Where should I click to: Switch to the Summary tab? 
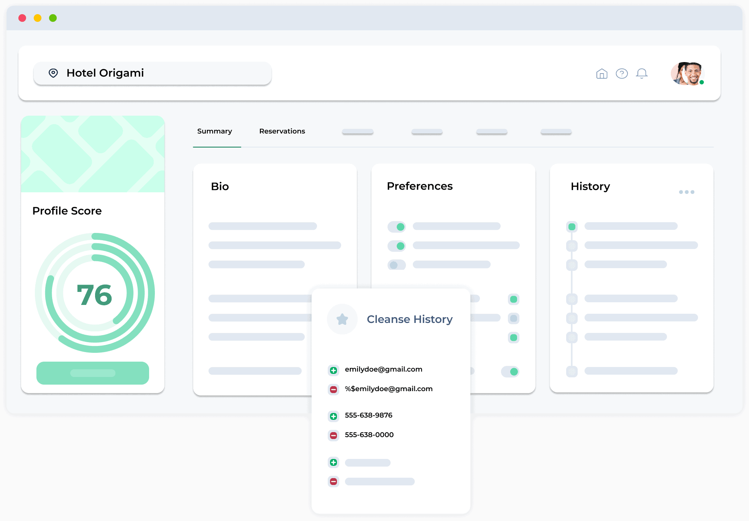[215, 131]
